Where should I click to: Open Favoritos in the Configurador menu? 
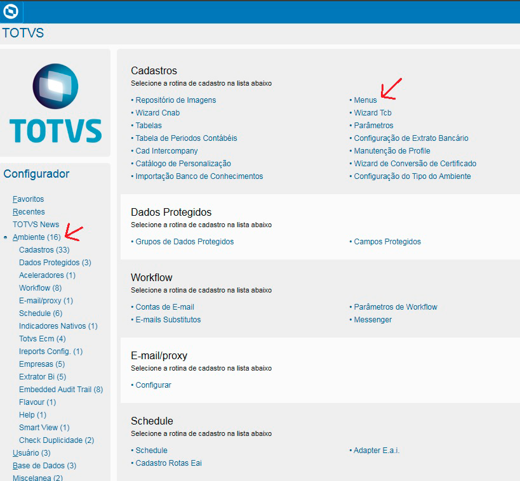click(28, 199)
